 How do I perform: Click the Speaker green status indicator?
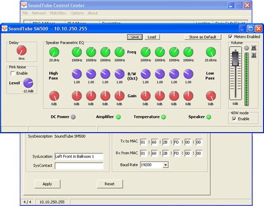(209, 117)
